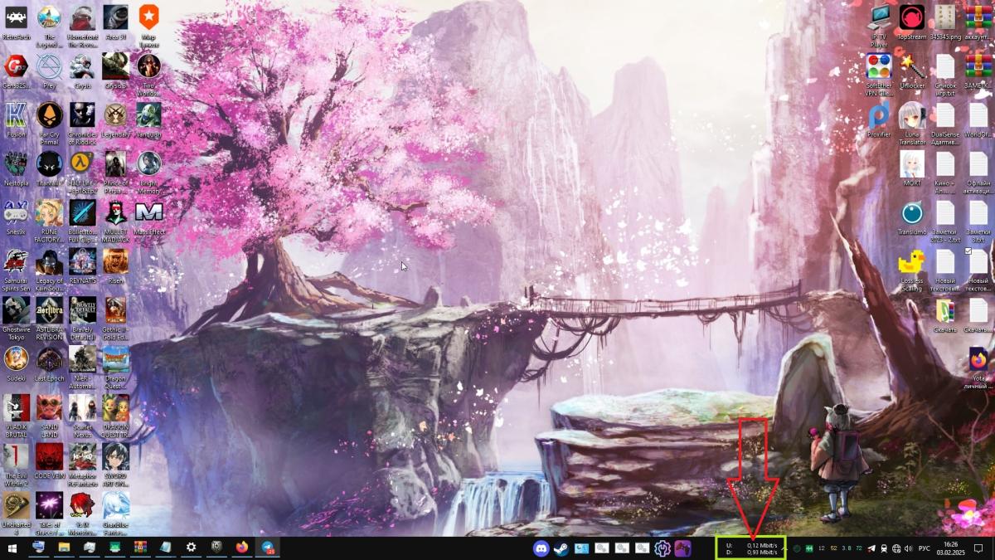The height and width of the screenshot is (560, 995).
Task: Open the File Explorer taskbar icon
Action: coord(63,548)
